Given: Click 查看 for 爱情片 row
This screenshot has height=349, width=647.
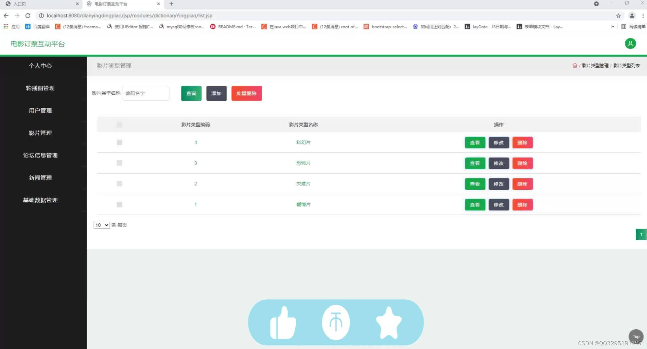Looking at the screenshot, I should 475,205.
